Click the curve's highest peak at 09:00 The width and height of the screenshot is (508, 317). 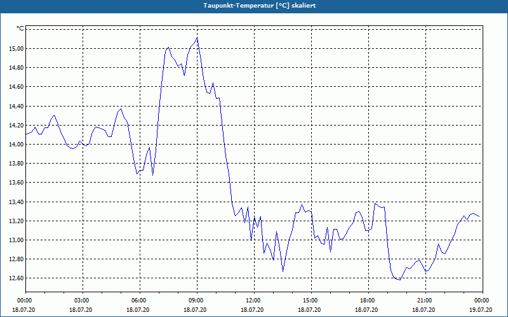point(197,38)
